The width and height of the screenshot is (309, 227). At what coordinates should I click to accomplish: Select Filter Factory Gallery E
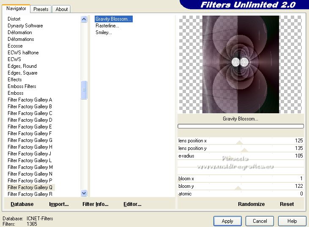click(x=30, y=127)
